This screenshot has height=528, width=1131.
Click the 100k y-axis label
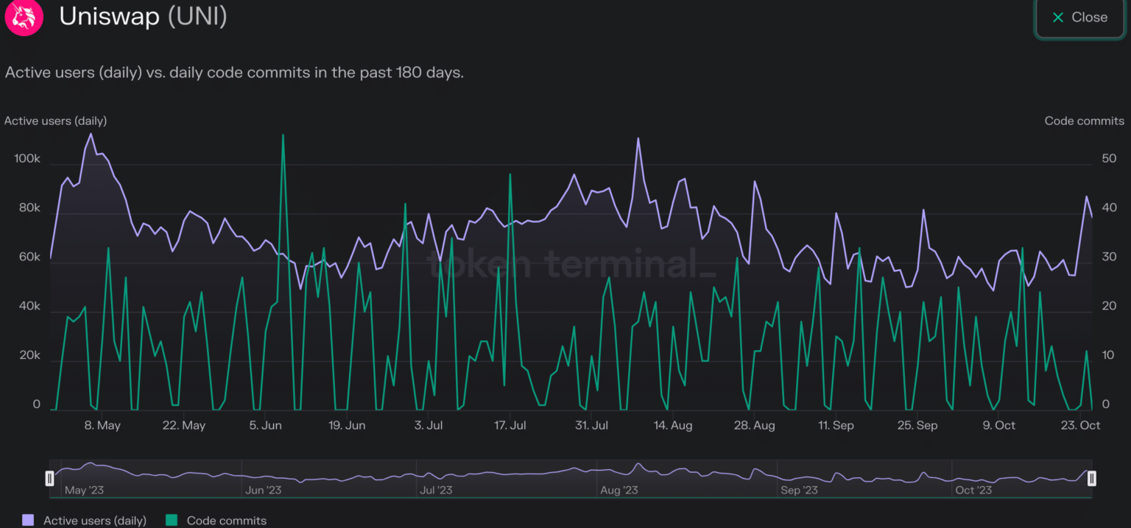click(x=27, y=160)
